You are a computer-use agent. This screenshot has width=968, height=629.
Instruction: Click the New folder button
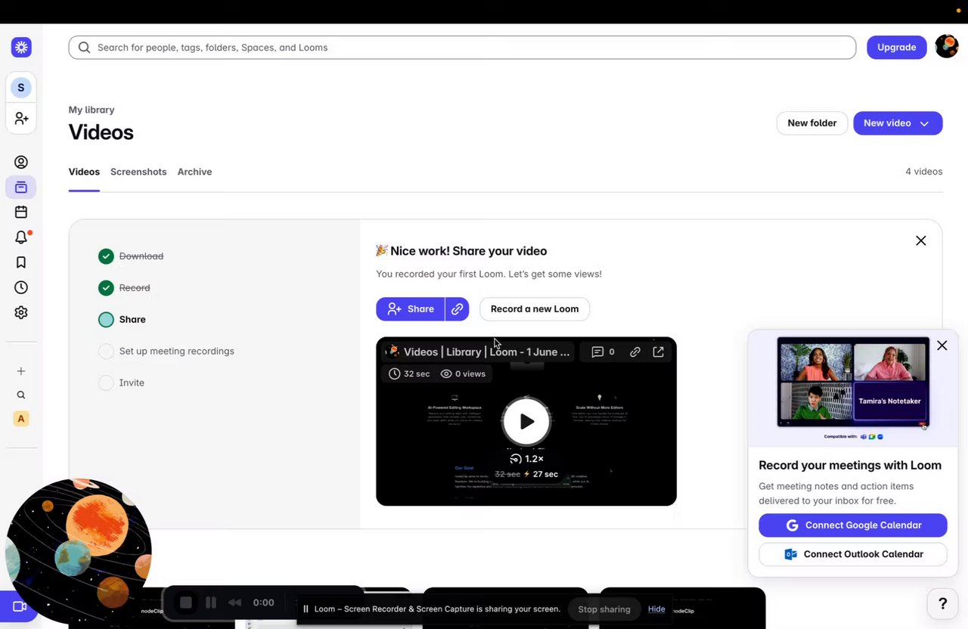(811, 123)
